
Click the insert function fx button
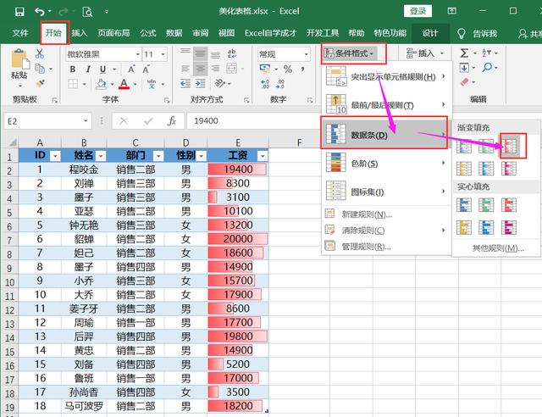click(x=172, y=121)
